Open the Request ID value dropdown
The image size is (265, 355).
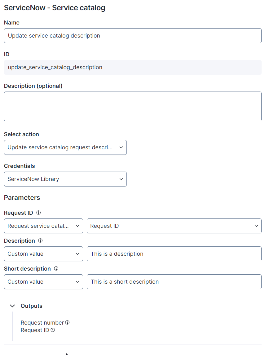174,226
